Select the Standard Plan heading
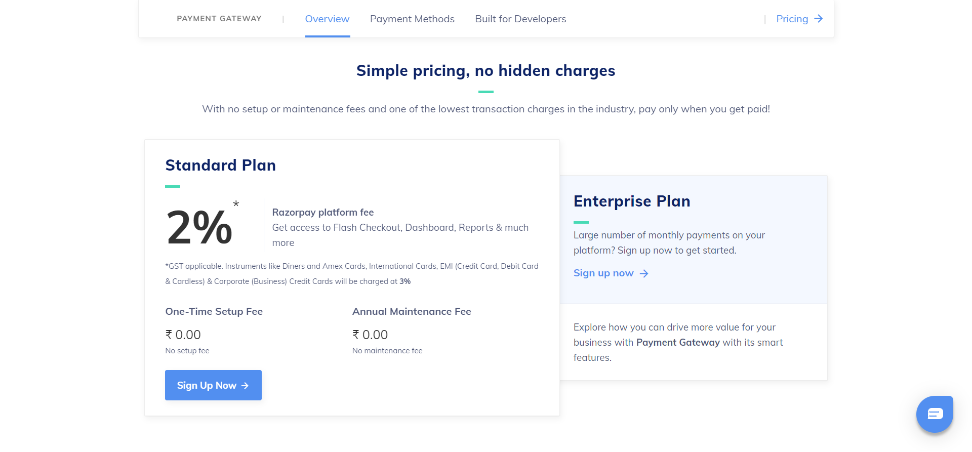This screenshot has height=452, width=972. coord(220,165)
